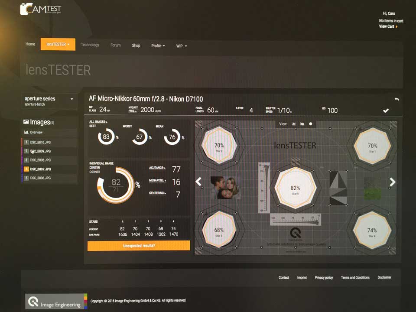
Task: Click the Best 83% ring gauge
Action: coord(106,136)
